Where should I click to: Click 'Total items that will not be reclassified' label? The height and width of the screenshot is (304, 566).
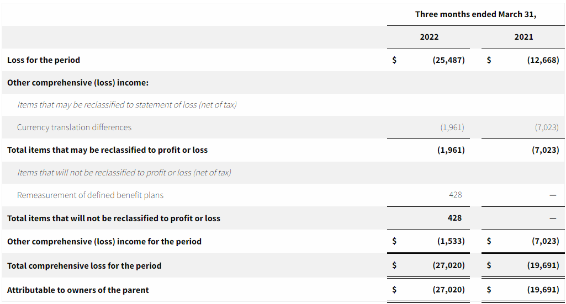(113, 218)
